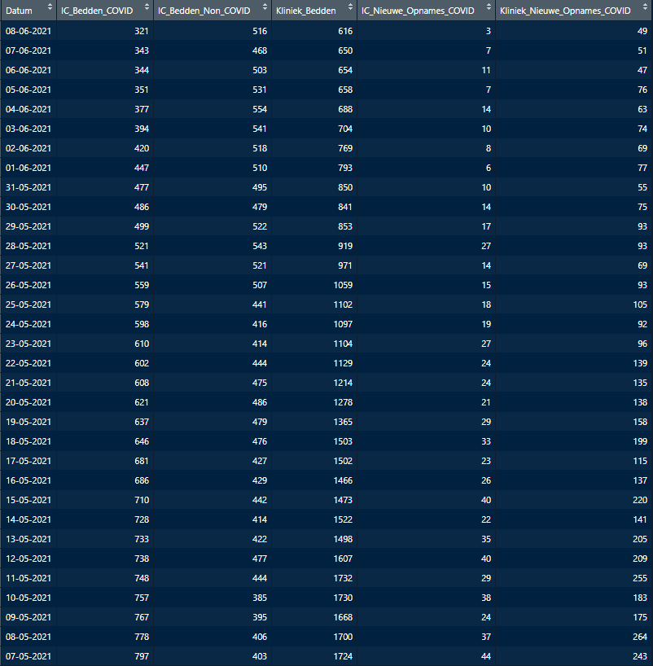Viewport: 653px width, 666px height.
Task: Click IC_Bedden_COVID value 499
Action: tap(142, 226)
